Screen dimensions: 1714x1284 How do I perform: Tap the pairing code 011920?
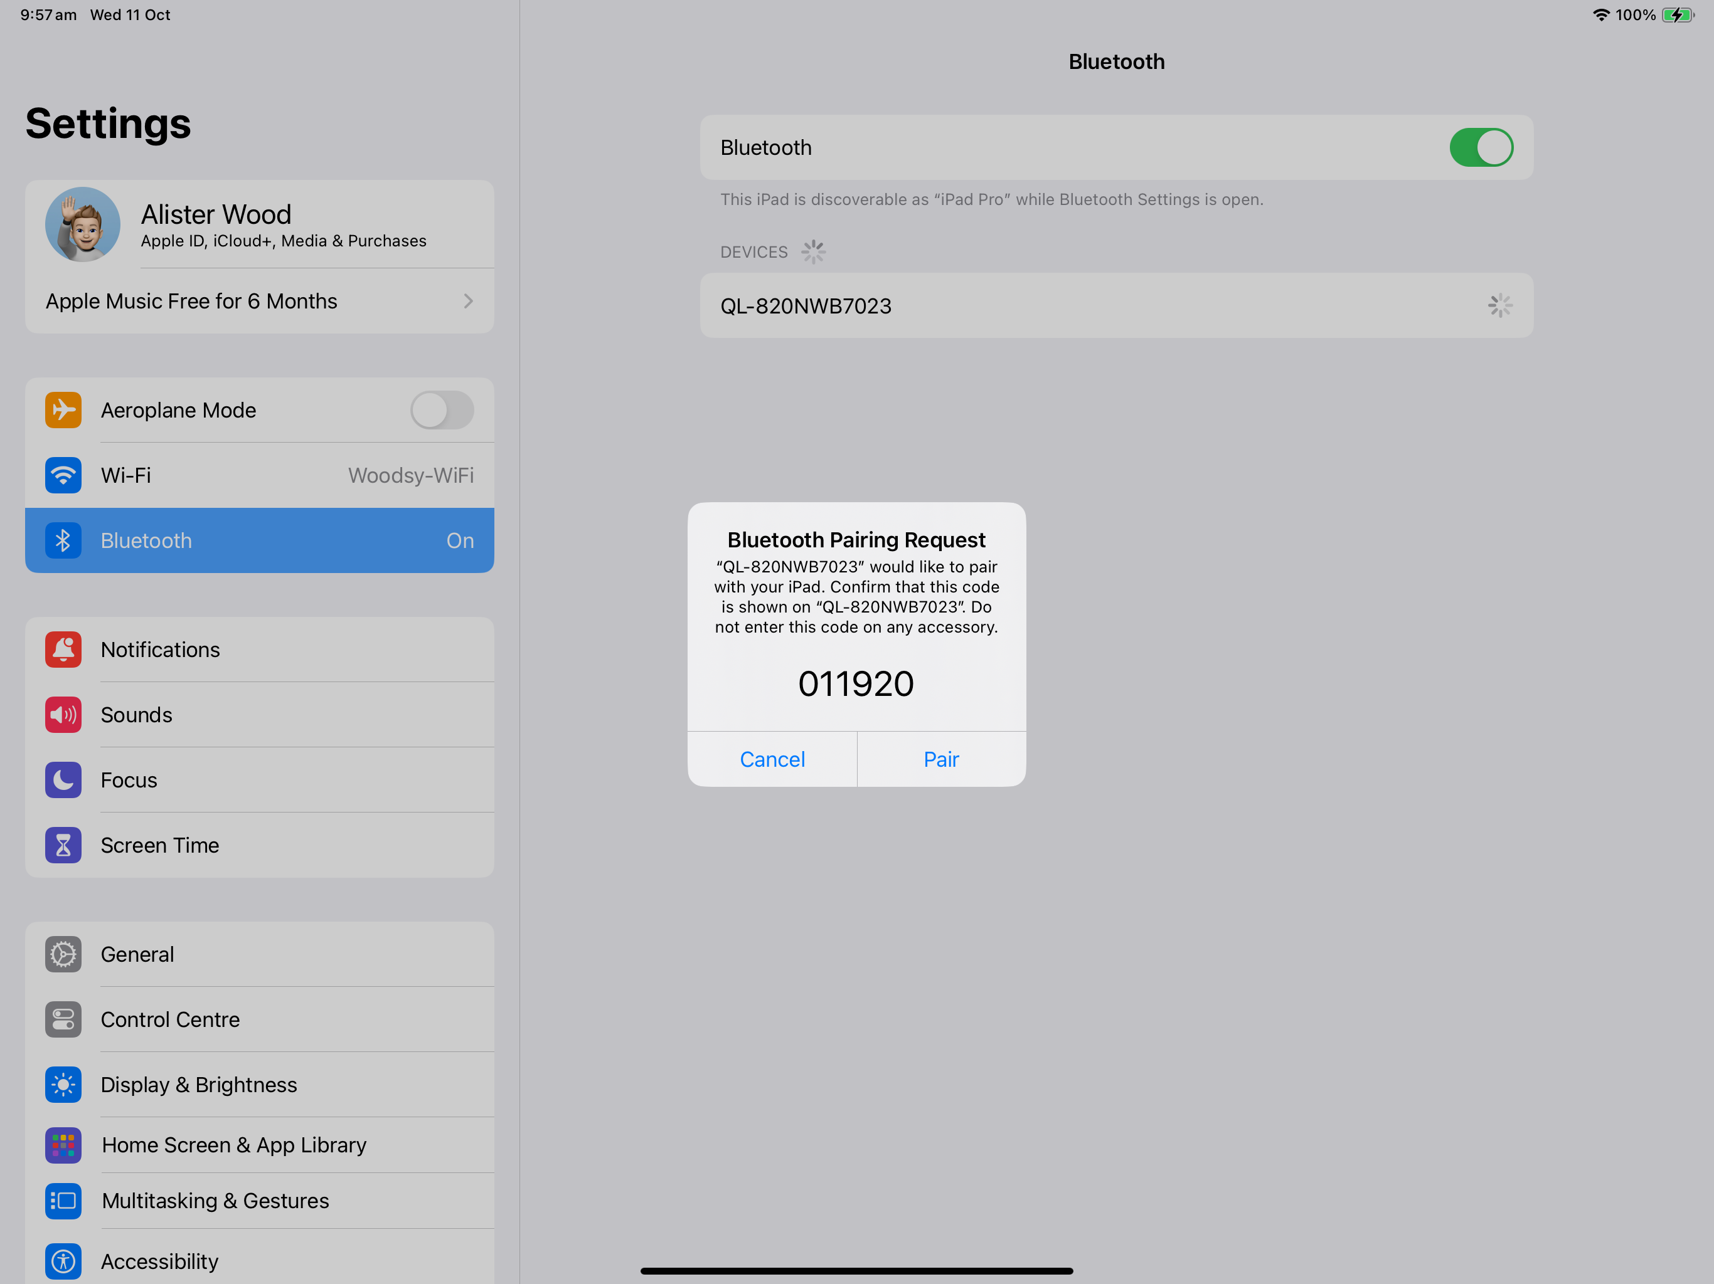coord(856,684)
